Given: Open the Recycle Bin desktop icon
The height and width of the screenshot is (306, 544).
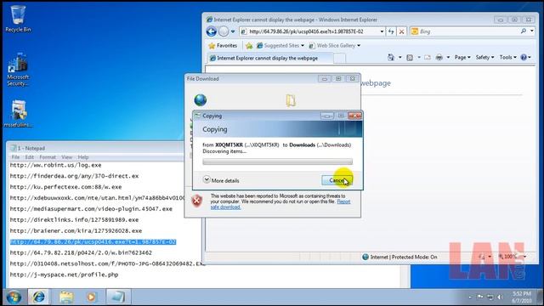Looking at the screenshot, I should pos(18,19).
